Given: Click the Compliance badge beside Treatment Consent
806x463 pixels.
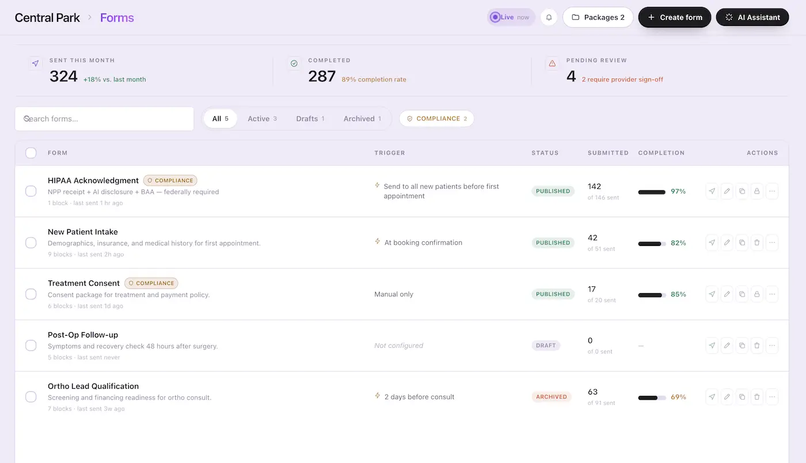Looking at the screenshot, I should click(x=151, y=283).
